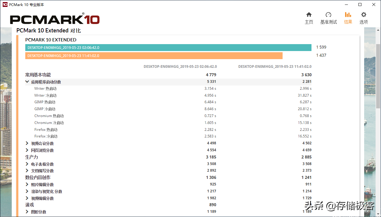Click the 网页浏览 score 4 554
The height and width of the screenshot is (217, 381).
pos(211,150)
